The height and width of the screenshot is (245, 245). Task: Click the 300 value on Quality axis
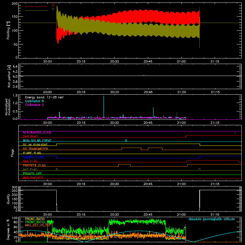pyautogui.click(x=15, y=187)
